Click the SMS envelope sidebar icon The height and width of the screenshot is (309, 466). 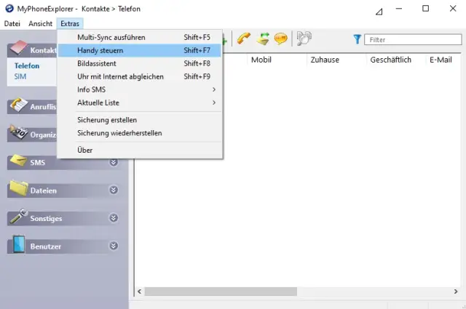pyautogui.click(x=18, y=161)
